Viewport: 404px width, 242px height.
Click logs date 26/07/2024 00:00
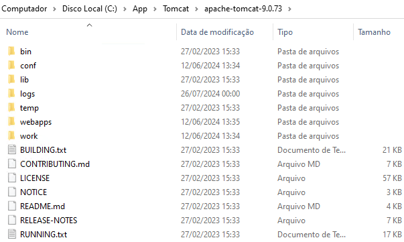coord(210,94)
